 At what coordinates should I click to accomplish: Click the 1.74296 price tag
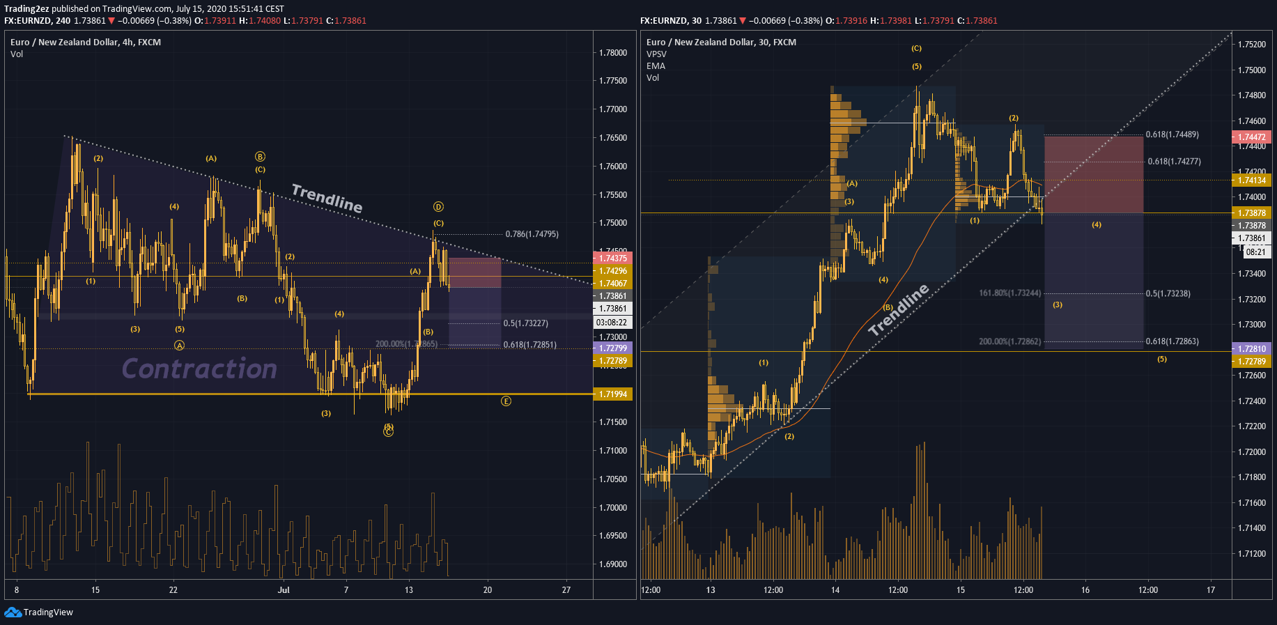[612, 271]
